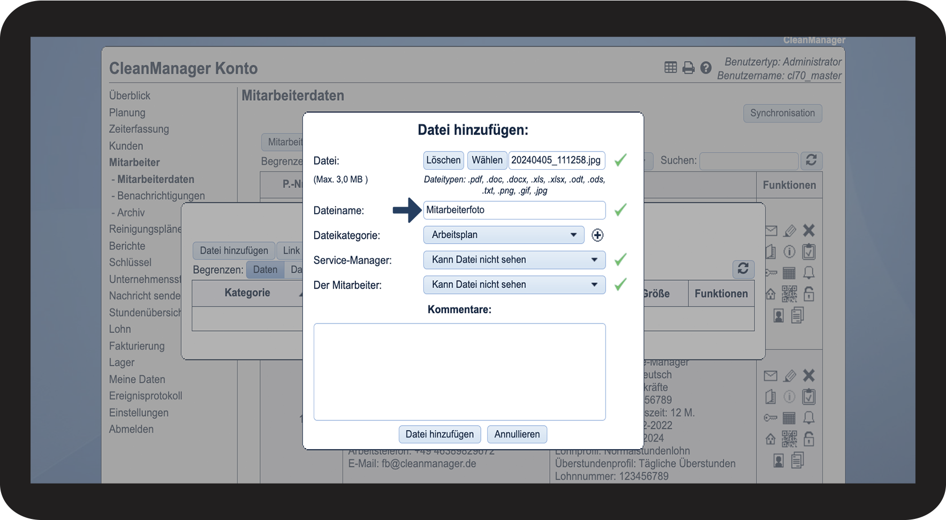Click the house icon in the fb@cleanmanager.de row
Viewport: 946px width, 520px height.
click(x=771, y=439)
